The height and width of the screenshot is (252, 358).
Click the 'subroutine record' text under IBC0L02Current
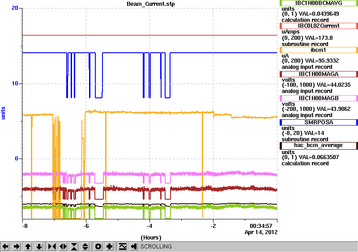[305, 44]
